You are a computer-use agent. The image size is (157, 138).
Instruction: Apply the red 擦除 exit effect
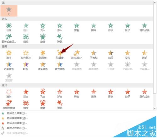(x=94, y=93)
